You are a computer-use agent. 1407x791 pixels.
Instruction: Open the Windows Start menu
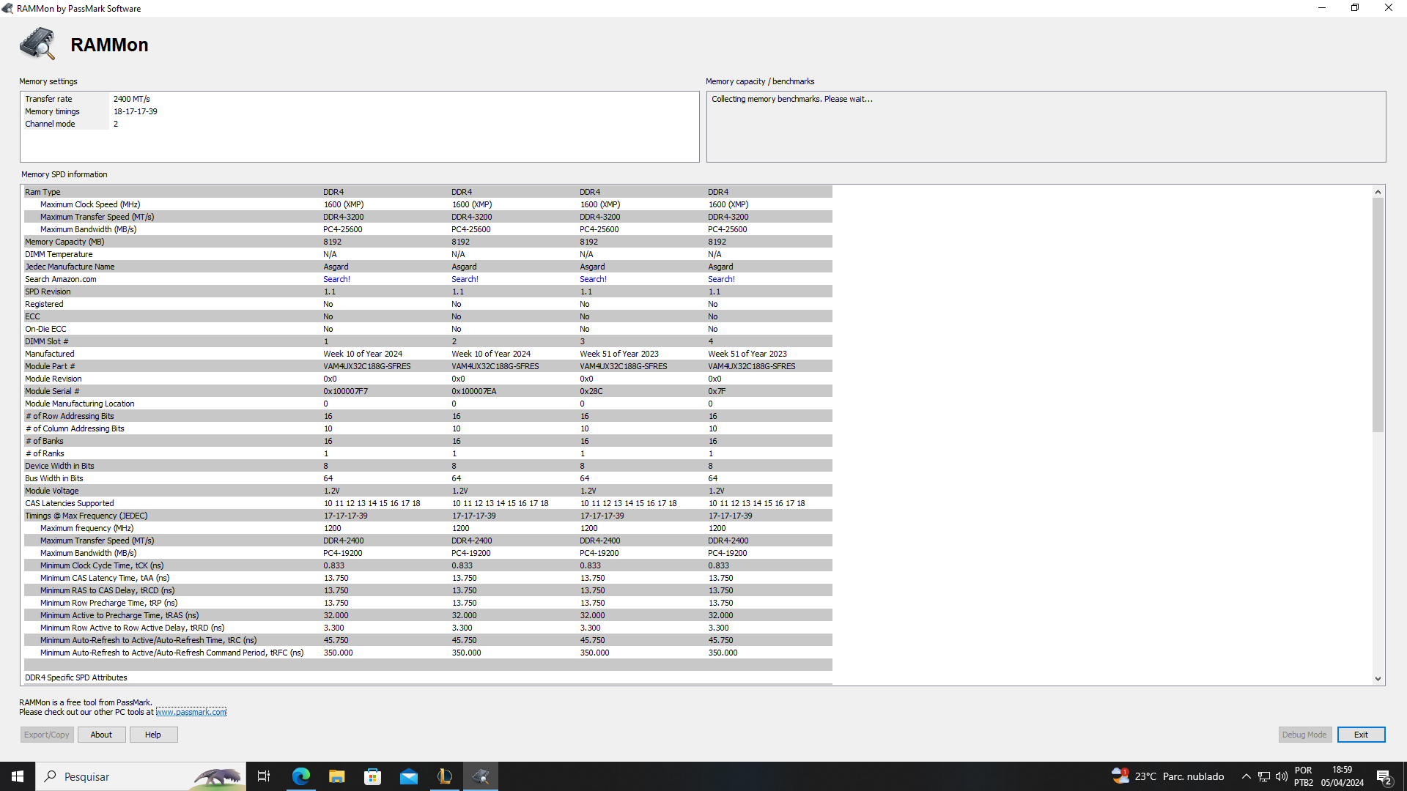click(18, 776)
